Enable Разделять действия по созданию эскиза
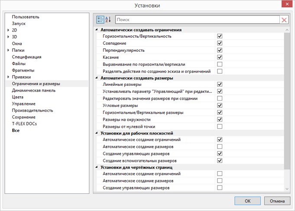Viewport: 295px width, 211px height. click(x=220, y=71)
